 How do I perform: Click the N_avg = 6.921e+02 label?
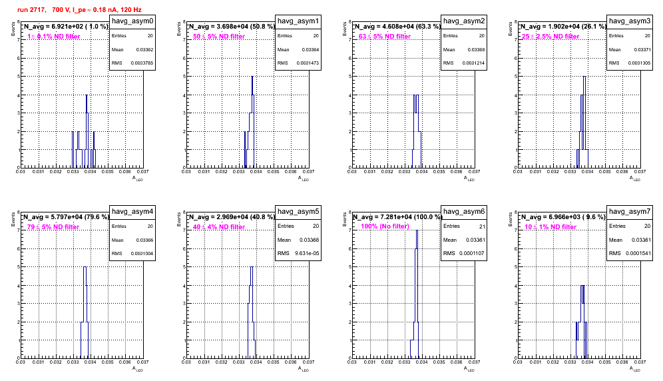[66, 27]
